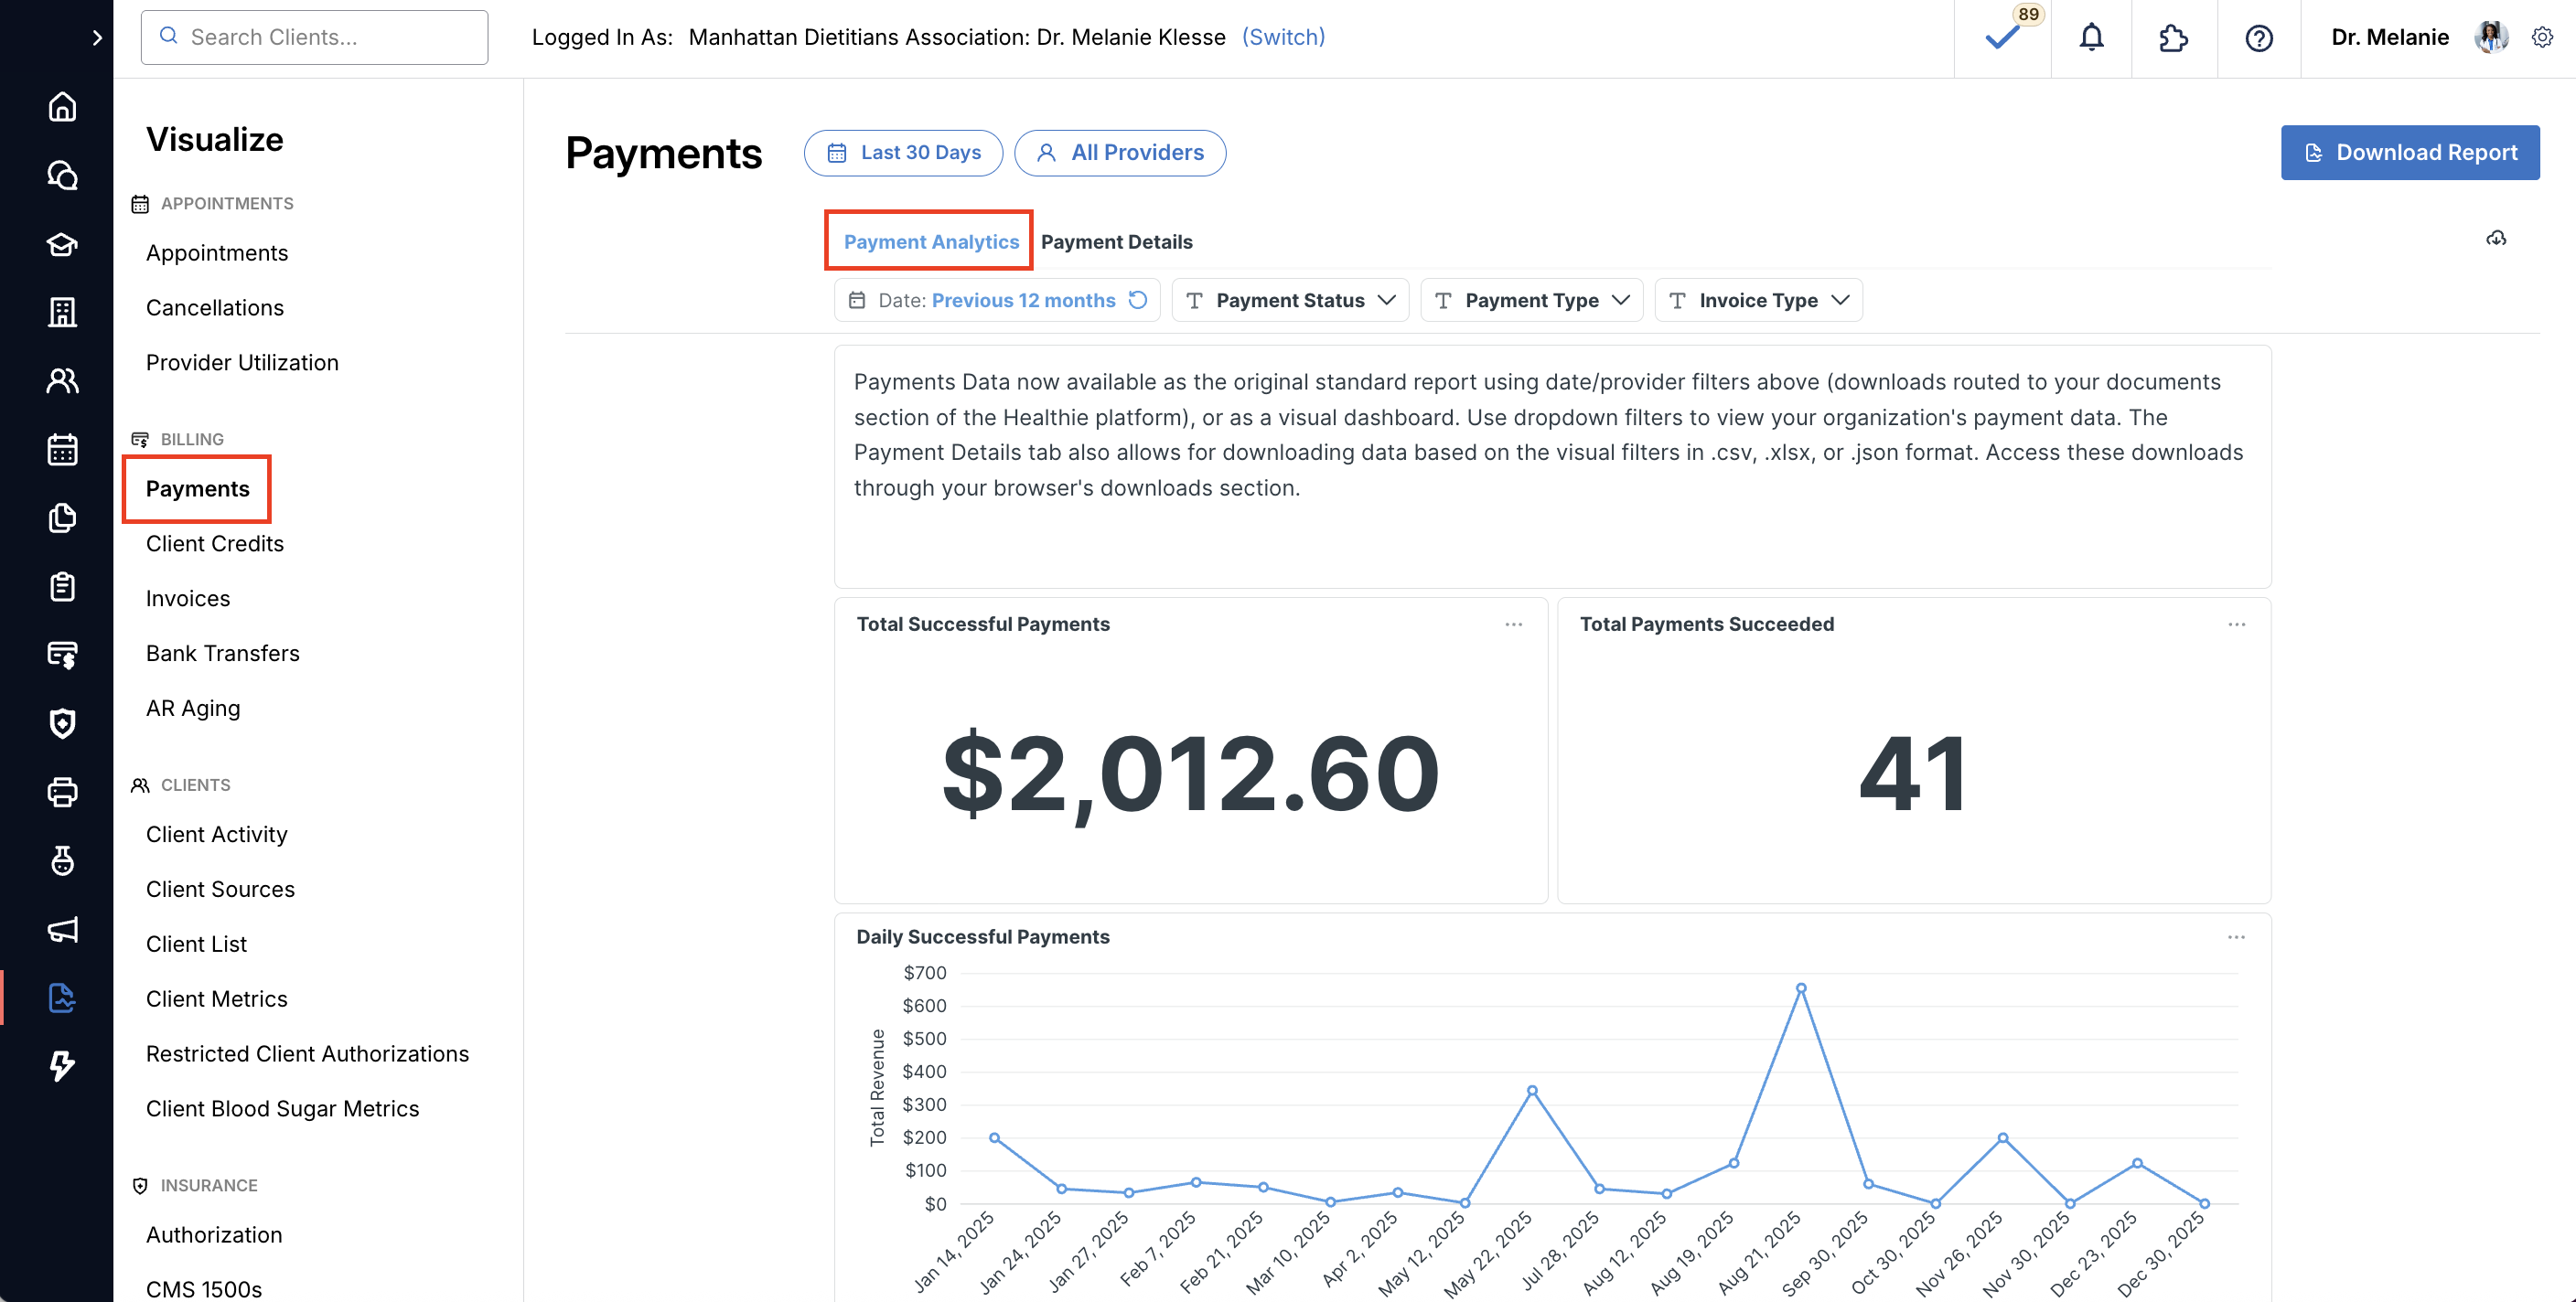The image size is (2576, 1302).
Task: Click the Switch account link
Action: click(x=1283, y=37)
